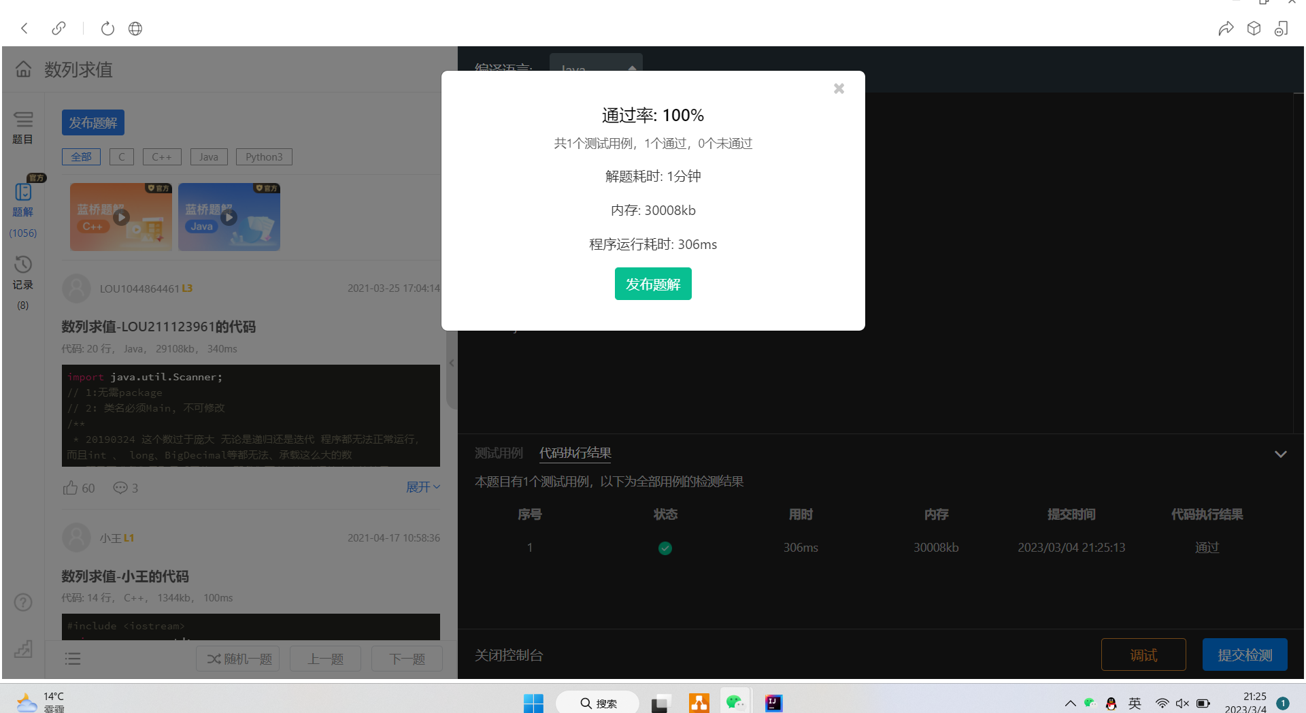The image size is (1306, 713).
Task: Open the weather widget showing 14°C
Action: (39, 702)
